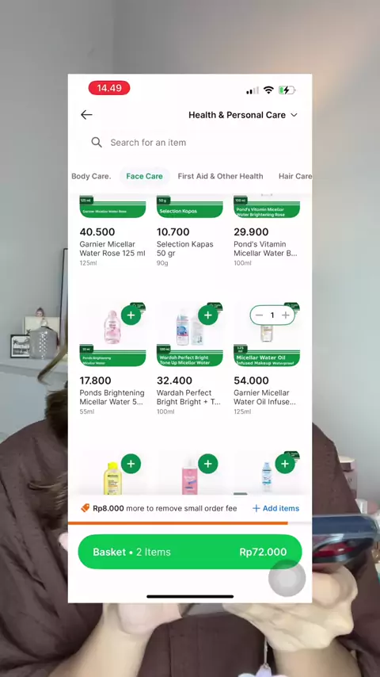This screenshot has width=380, height=677.
Task: Open the Hair Care tab
Action: coord(295,176)
